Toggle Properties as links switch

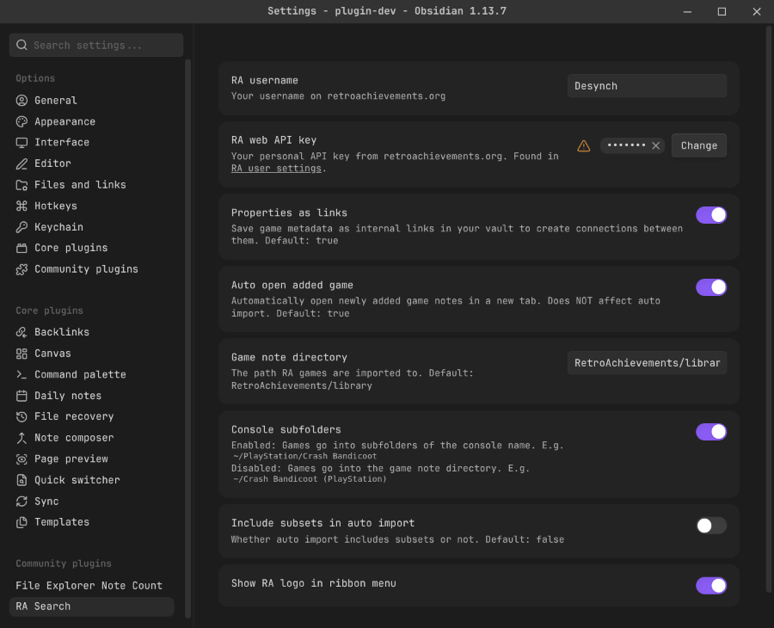(711, 215)
